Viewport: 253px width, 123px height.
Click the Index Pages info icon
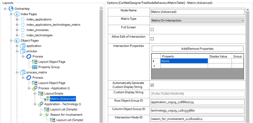pos(17,14)
